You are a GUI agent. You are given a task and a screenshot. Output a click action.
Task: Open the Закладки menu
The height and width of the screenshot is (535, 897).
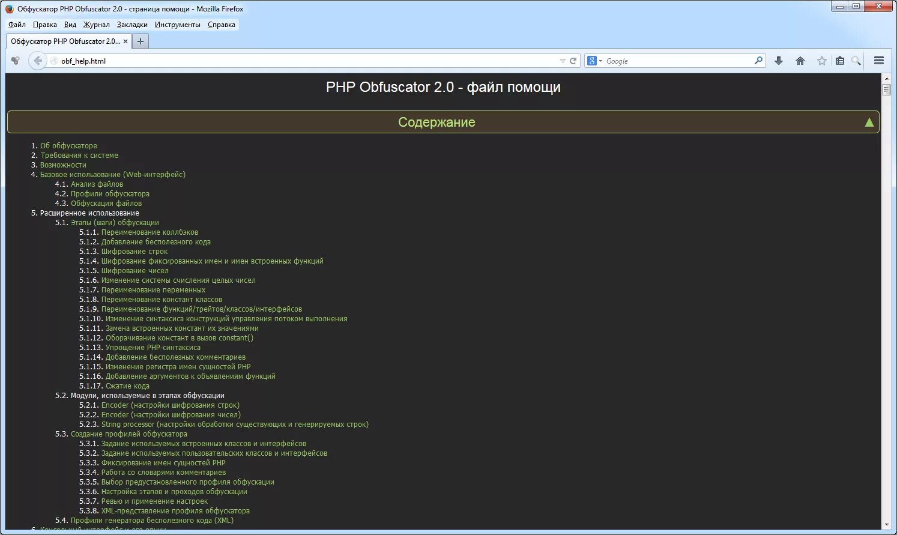132,25
